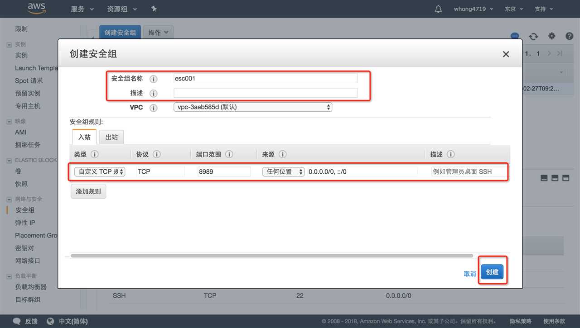Screen dimensions: 580x328
Task: Select the middle bottom panel layout icon
Action: [555, 178]
